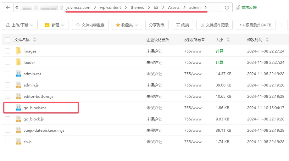The height and width of the screenshot is (161, 289).
Task: Expand the 新建 (New) dropdown menu
Action: point(55,25)
